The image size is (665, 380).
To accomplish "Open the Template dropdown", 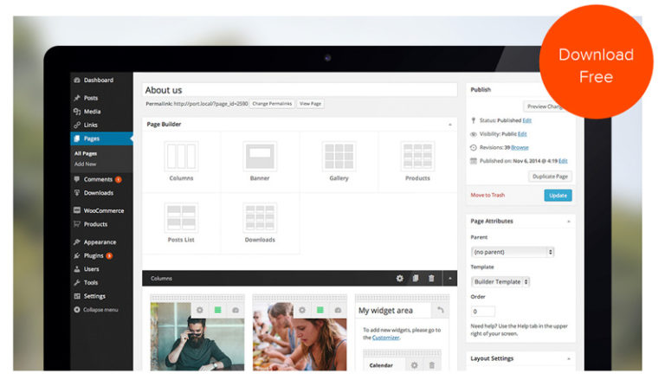I will (x=500, y=281).
